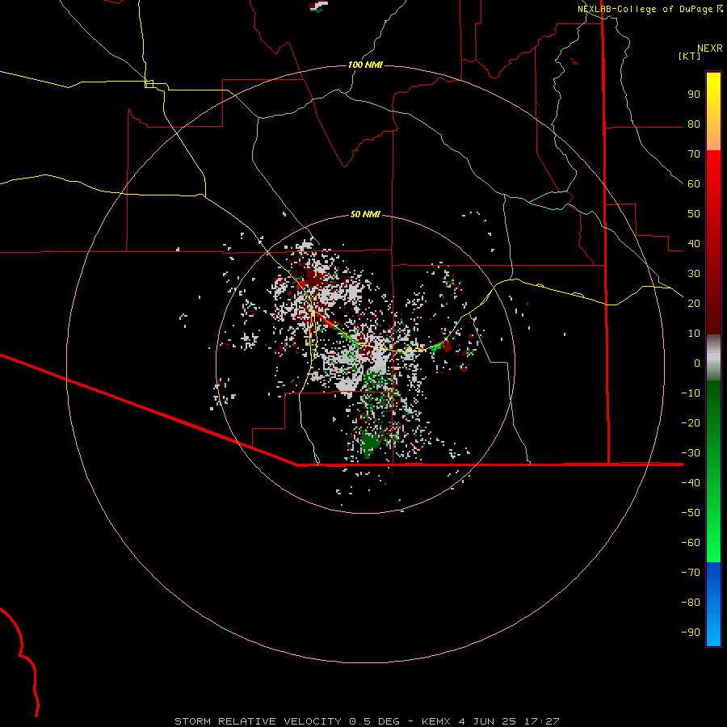Screen dimensions: 727x727
Task: Click the -90 value on velocity scale
Action: (691, 632)
